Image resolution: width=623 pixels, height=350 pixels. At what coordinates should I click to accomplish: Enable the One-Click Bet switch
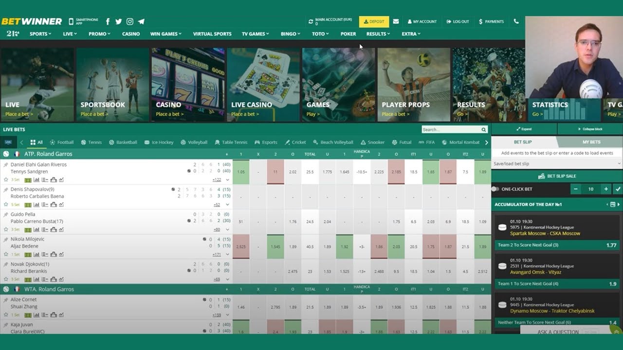[x=495, y=189]
